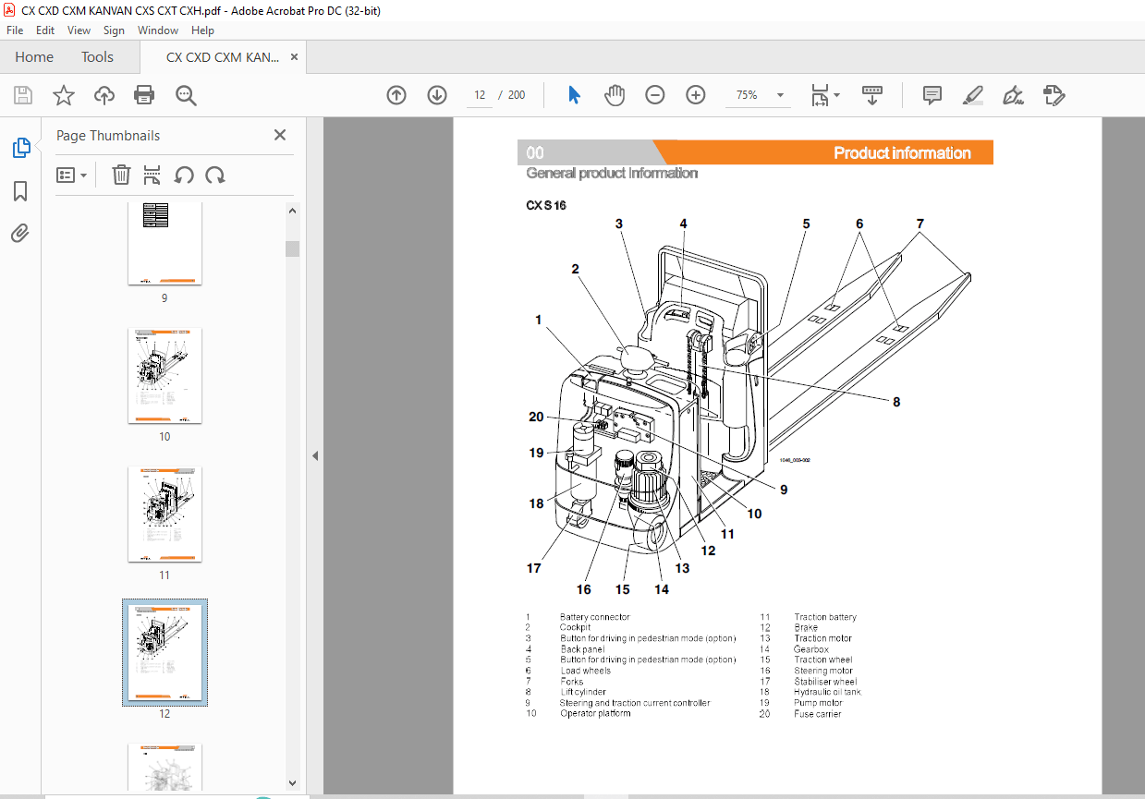Open the Attachments panel
1145x799 pixels.
(x=20, y=233)
